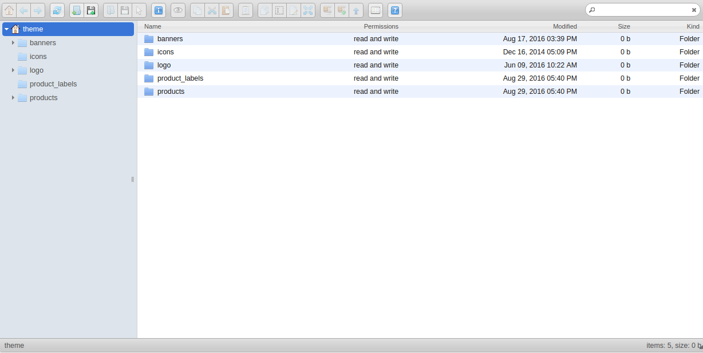
Task: Click the theme path in status bar
Action: tap(14, 346)
